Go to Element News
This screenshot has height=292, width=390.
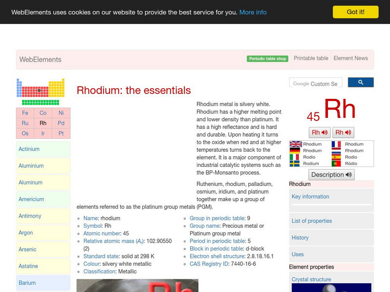click(x=351, y=58)
